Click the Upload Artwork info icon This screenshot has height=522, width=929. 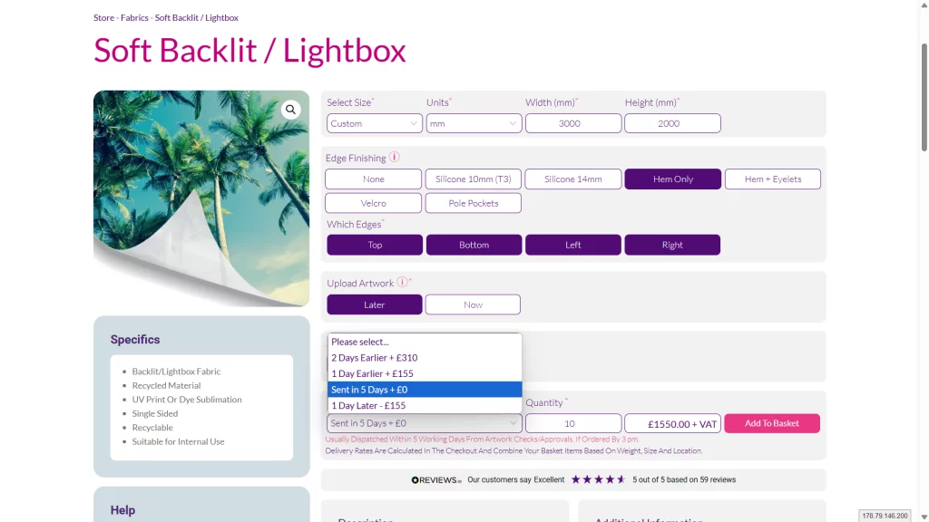(x=402, y=282)
